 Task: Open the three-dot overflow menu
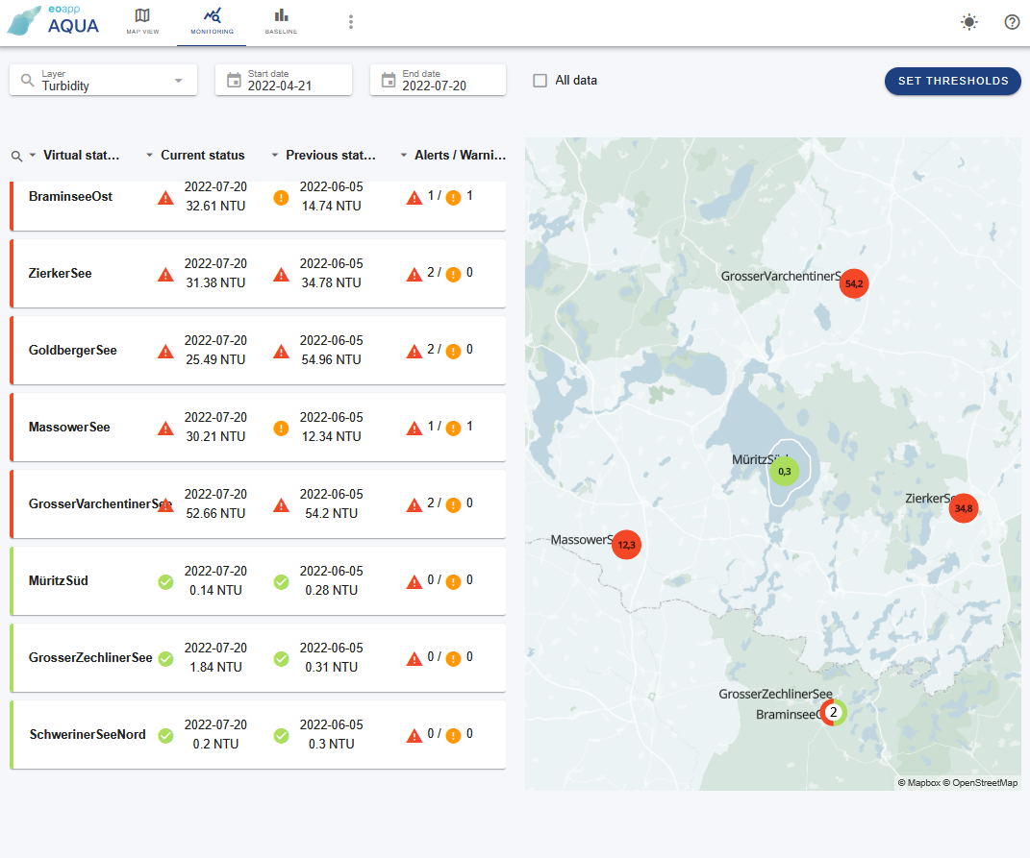[351, 22]
